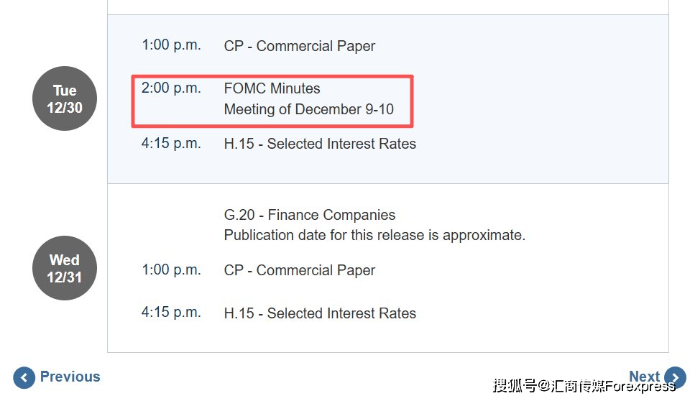Open G.20 - Finance Companies release

coord(309,215)
